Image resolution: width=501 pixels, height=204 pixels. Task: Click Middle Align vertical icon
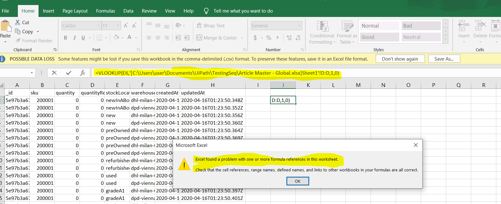coord(158,25)
